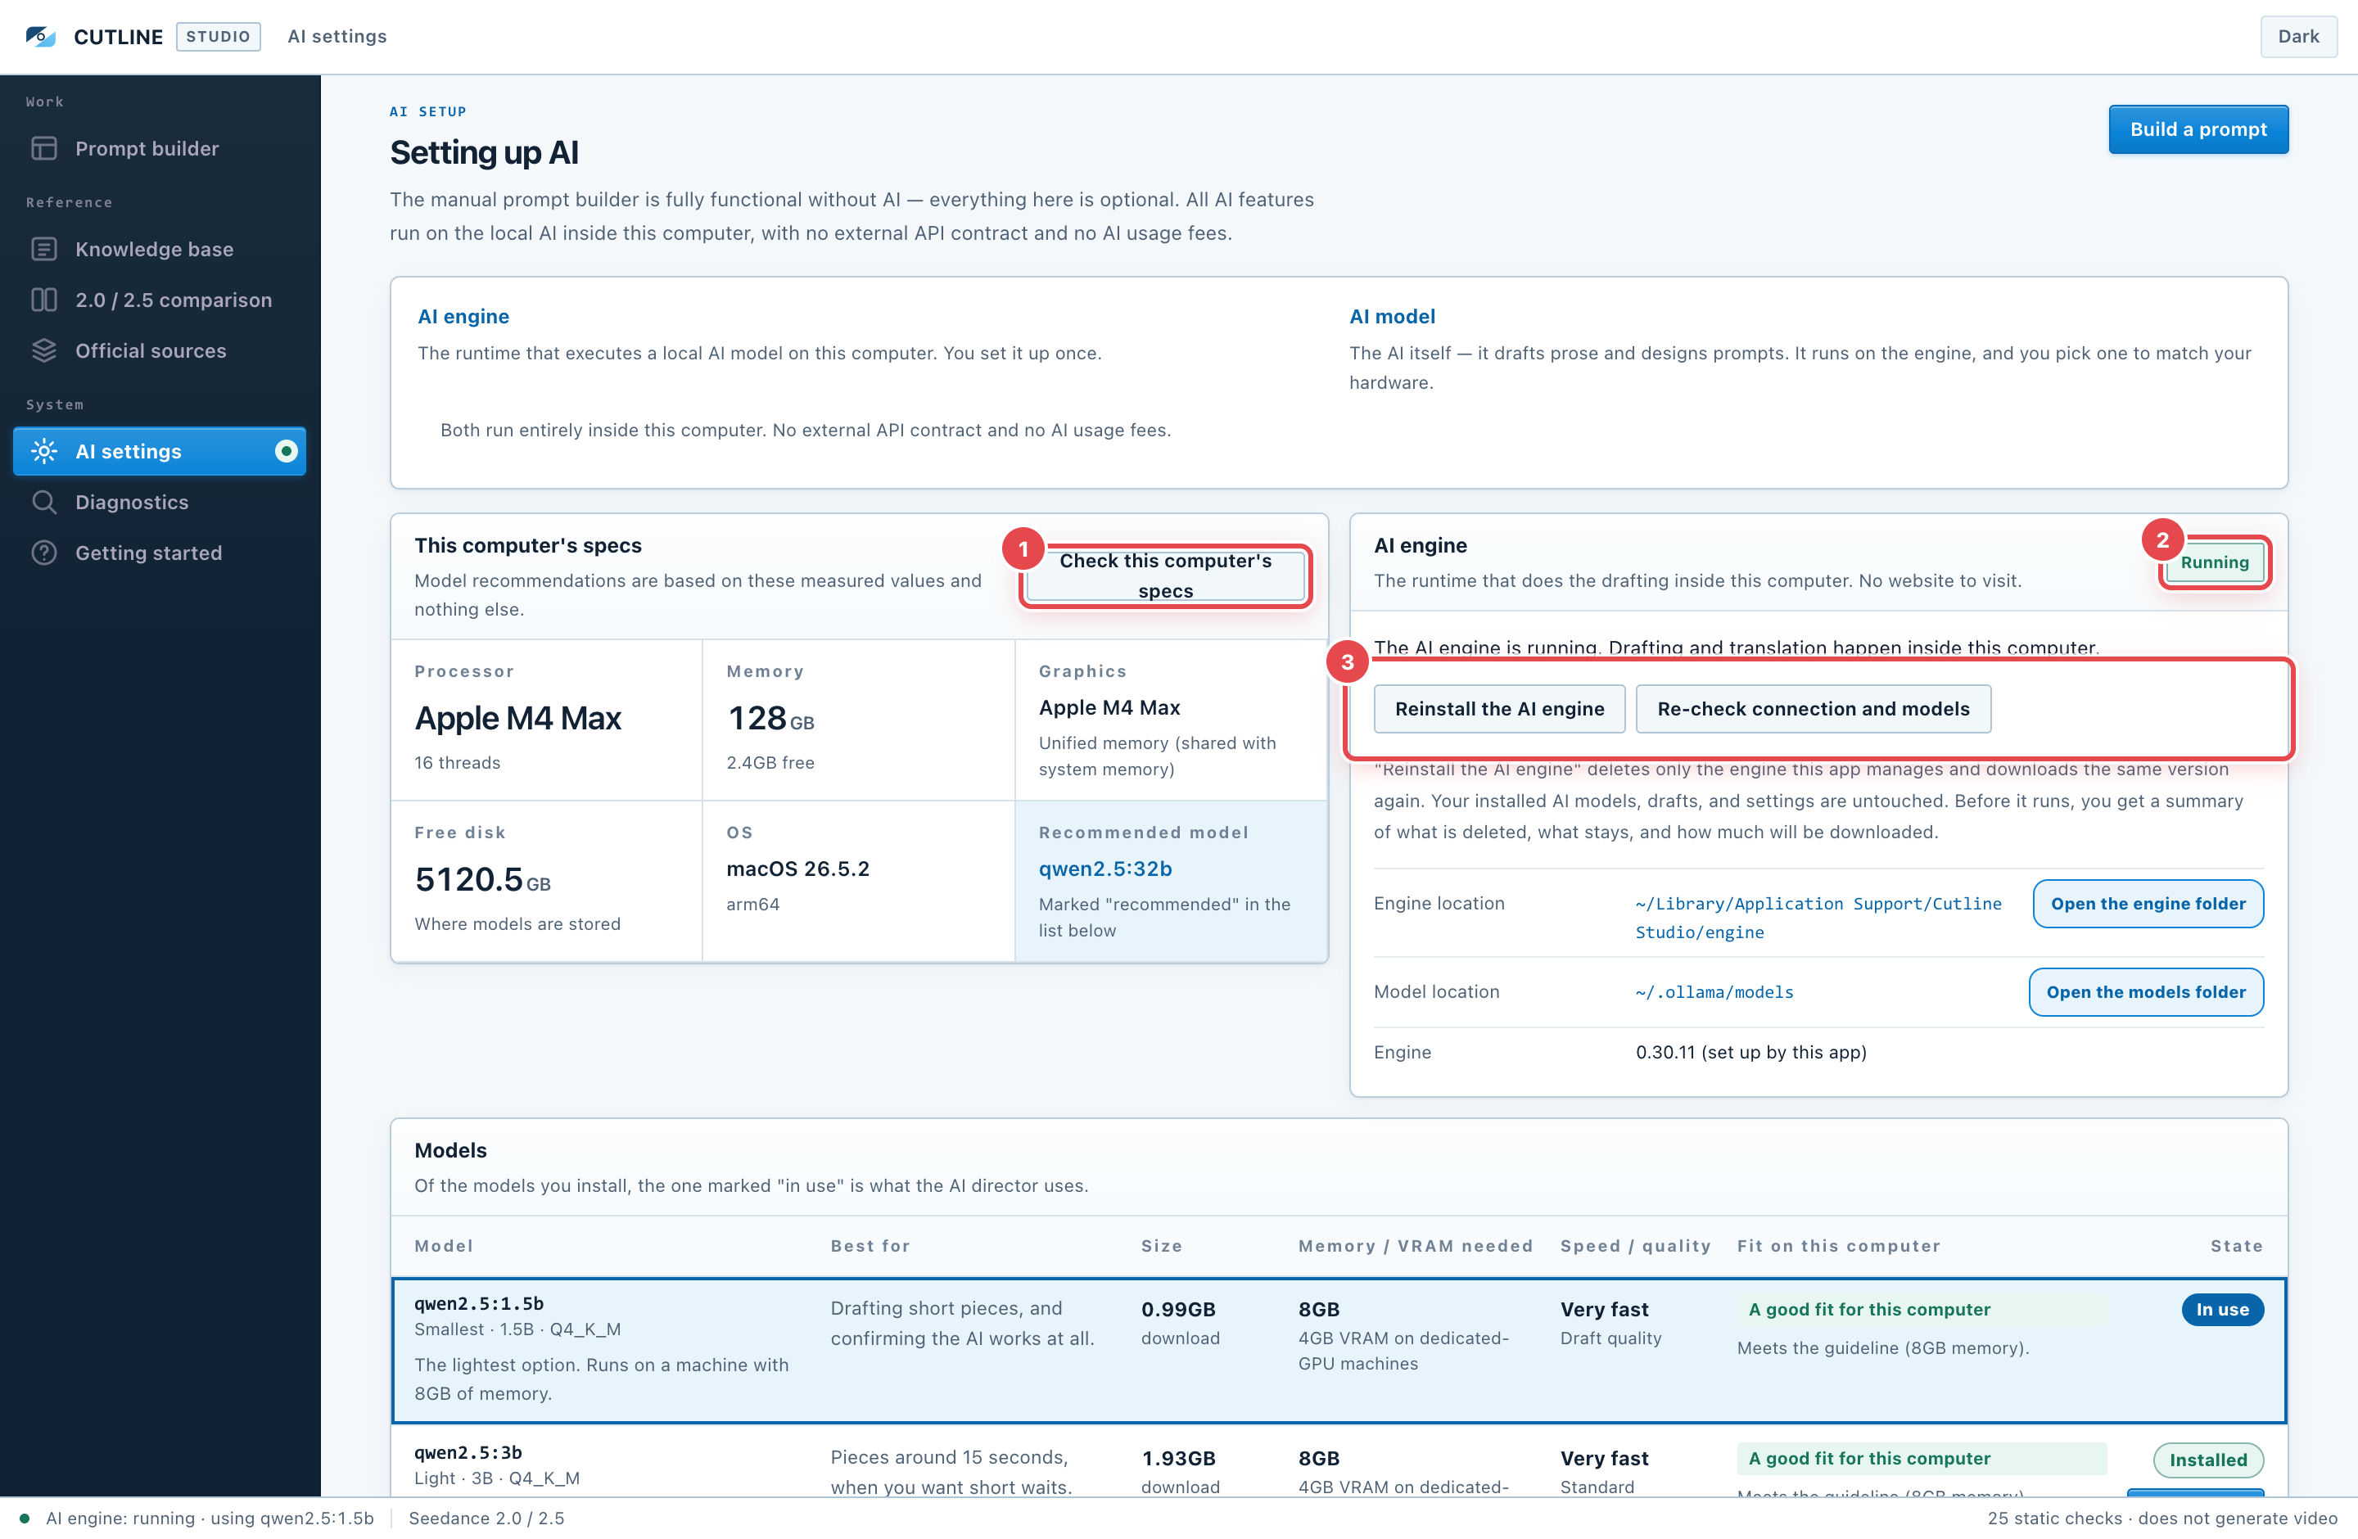This screenshot has width=2358, height=1539.
Task: Click the 0.99GB size cell
Action: 1178,1309
